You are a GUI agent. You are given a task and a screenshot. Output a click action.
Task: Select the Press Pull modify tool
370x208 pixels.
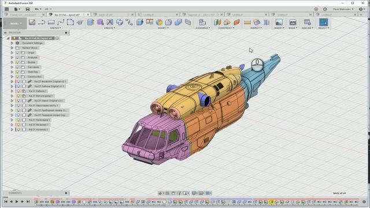tap(140, 22)
